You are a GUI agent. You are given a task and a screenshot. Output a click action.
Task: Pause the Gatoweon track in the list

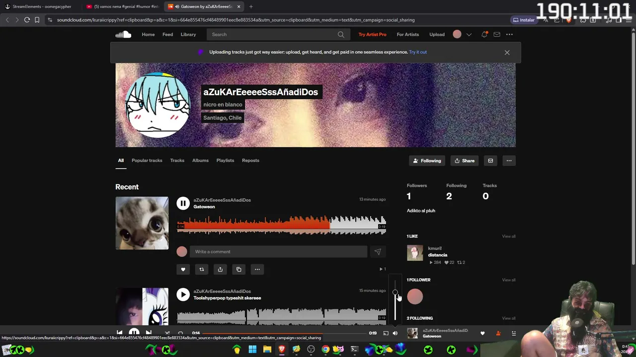pyautogui.click(x=183, y=203)
